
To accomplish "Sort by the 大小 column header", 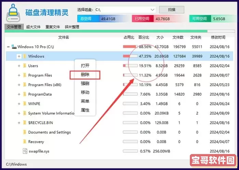I will pyautogui.click(x=160, y=37).
